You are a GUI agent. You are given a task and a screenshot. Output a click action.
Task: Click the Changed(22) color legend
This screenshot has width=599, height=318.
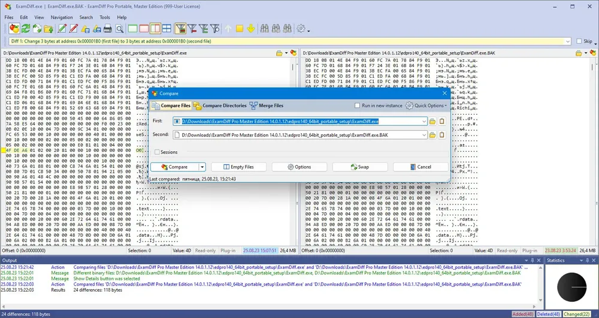pyautogui.click(x=575, y=314)
